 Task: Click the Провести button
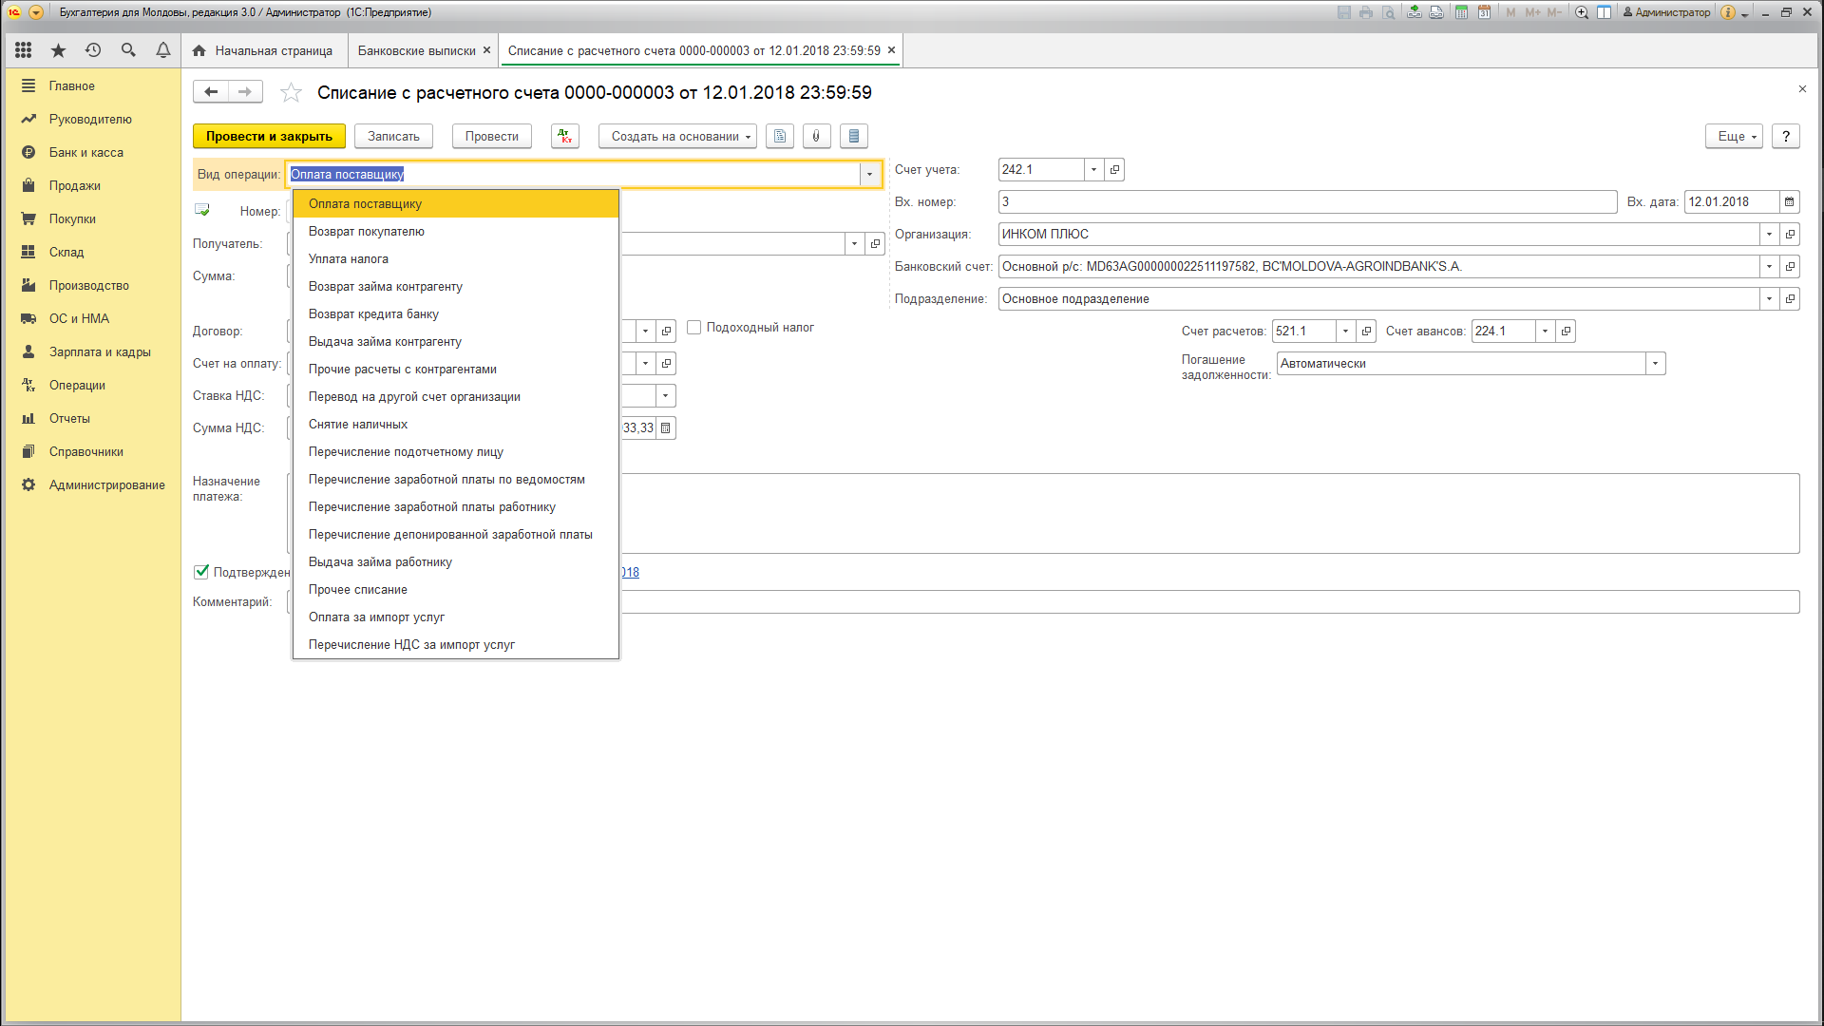click(492, 136)
